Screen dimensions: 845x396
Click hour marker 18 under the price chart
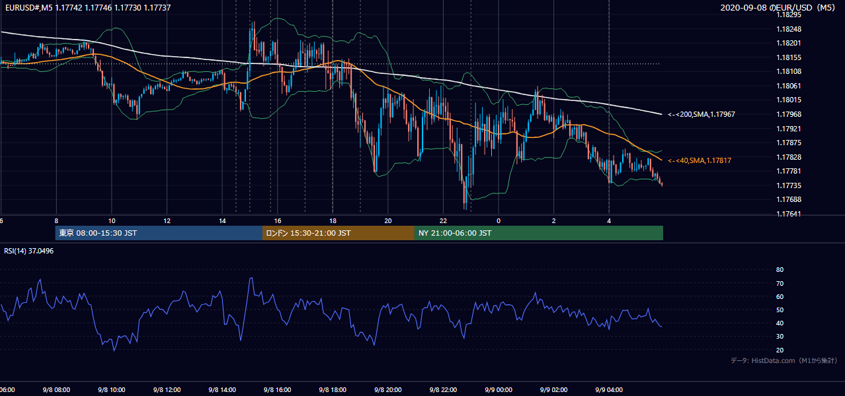tap(333, 220)
